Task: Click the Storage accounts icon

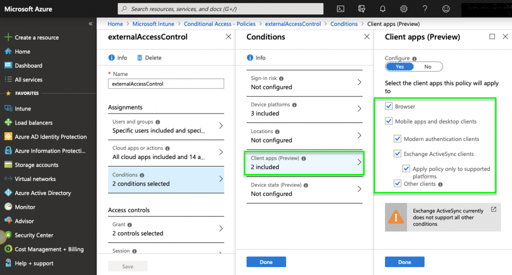Action: [x=8, y=164]
